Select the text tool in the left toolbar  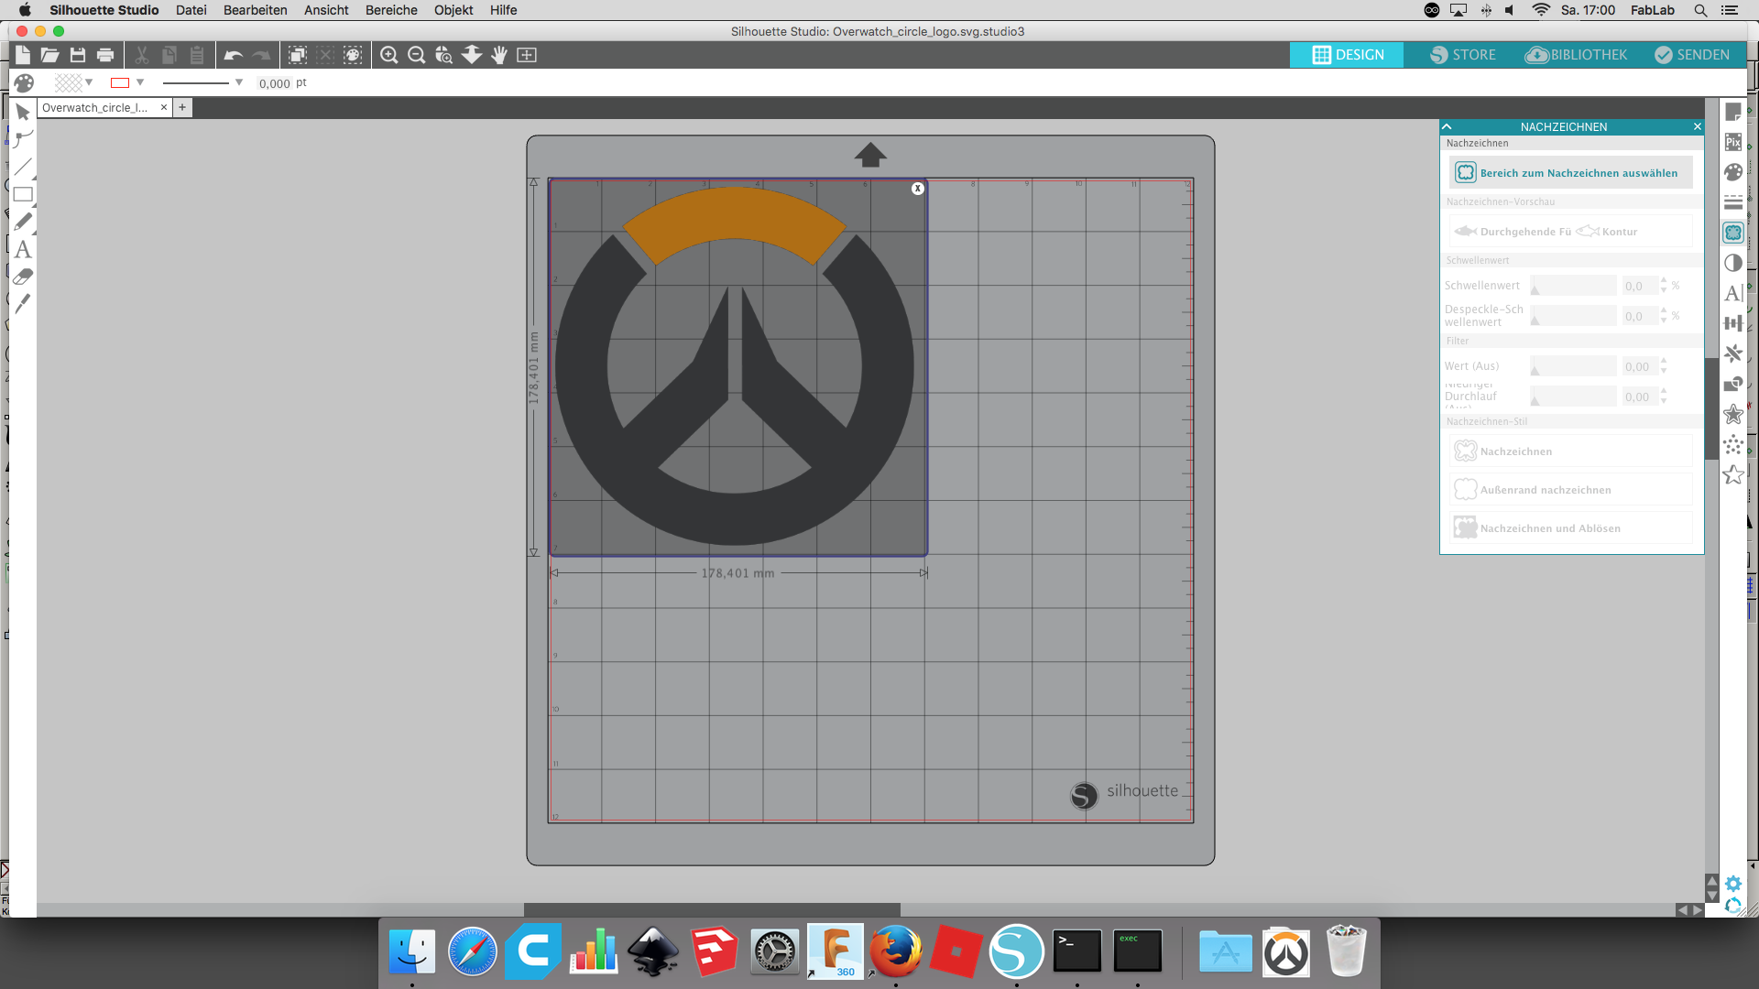click(23, 249)
